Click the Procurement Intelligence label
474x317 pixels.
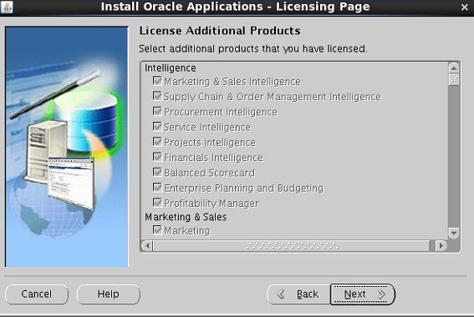pyautogui.click(x=221, y=112)
